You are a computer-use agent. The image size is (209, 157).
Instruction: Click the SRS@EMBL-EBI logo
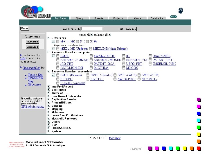pyautogui.click(x=36, y=12)
